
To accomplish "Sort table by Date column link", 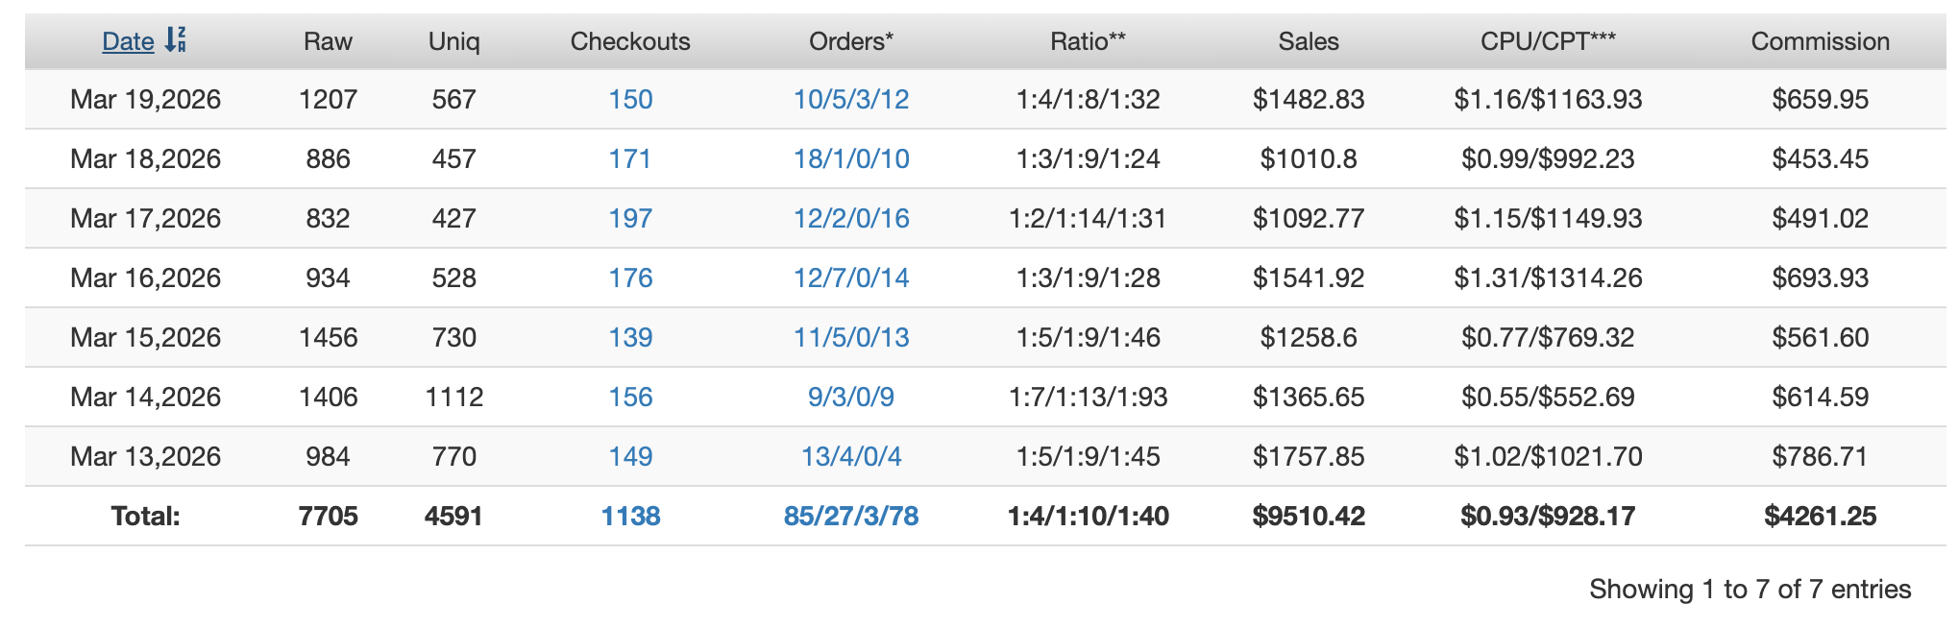I will click(x=128, y=41).
